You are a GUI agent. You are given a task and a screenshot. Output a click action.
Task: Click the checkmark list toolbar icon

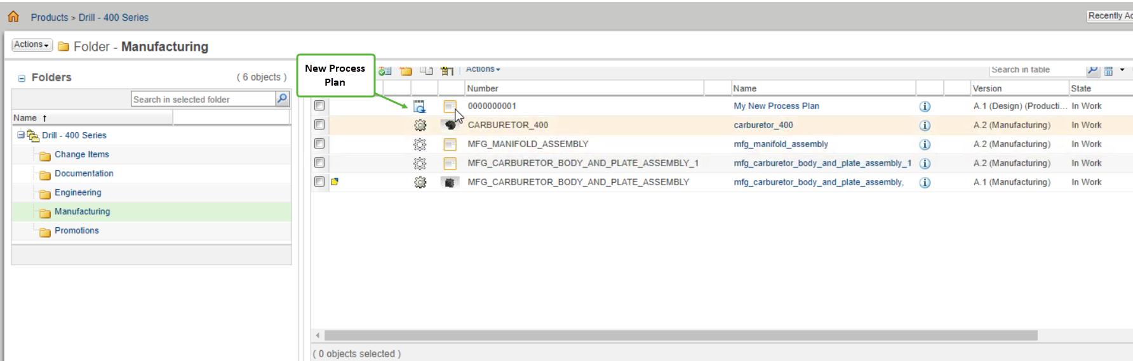click(385, 71)
